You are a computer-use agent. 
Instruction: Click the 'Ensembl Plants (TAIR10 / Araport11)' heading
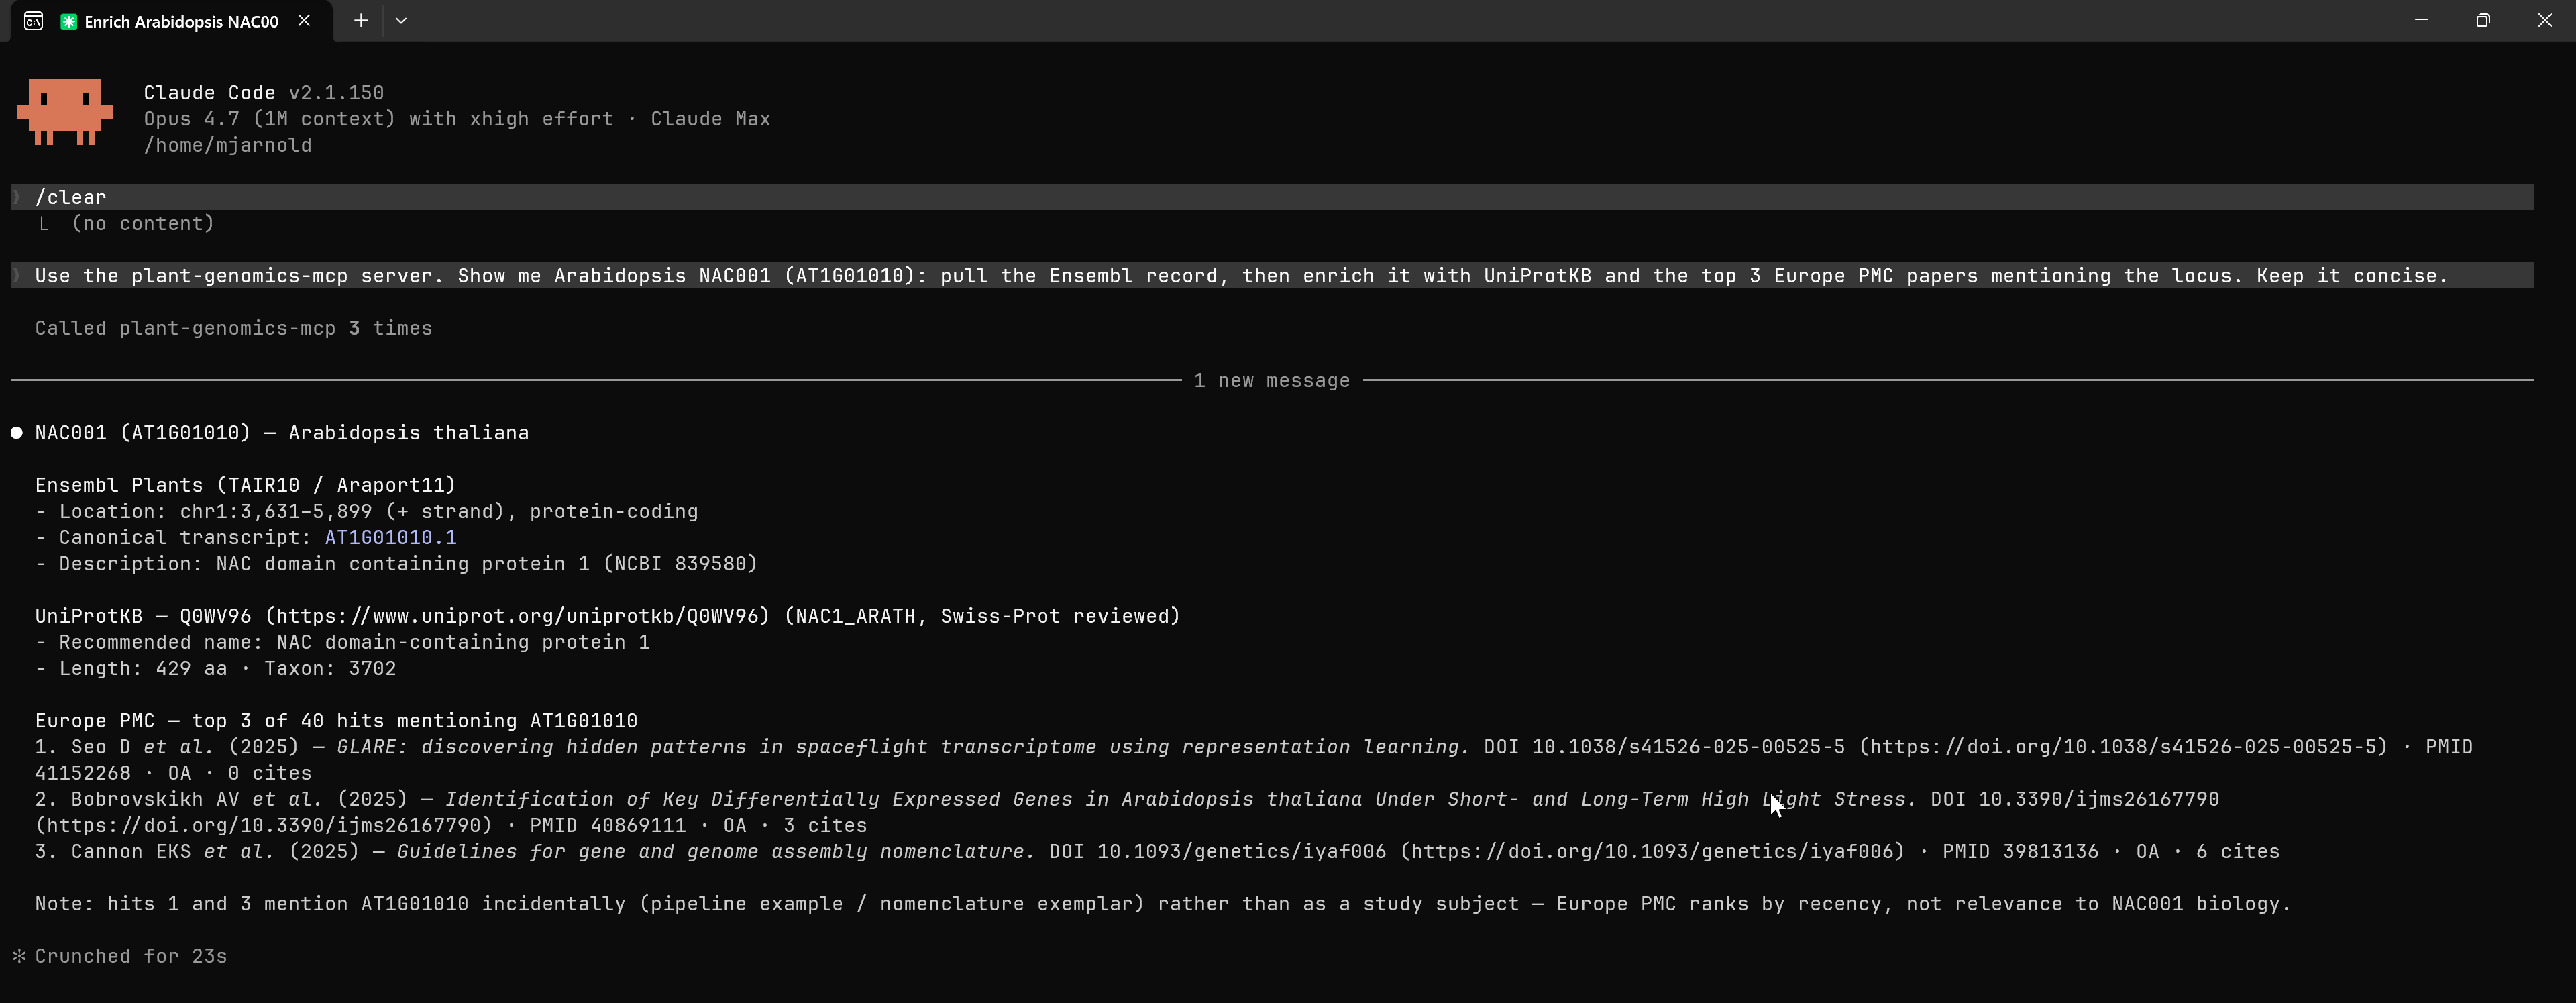point(246,485)
